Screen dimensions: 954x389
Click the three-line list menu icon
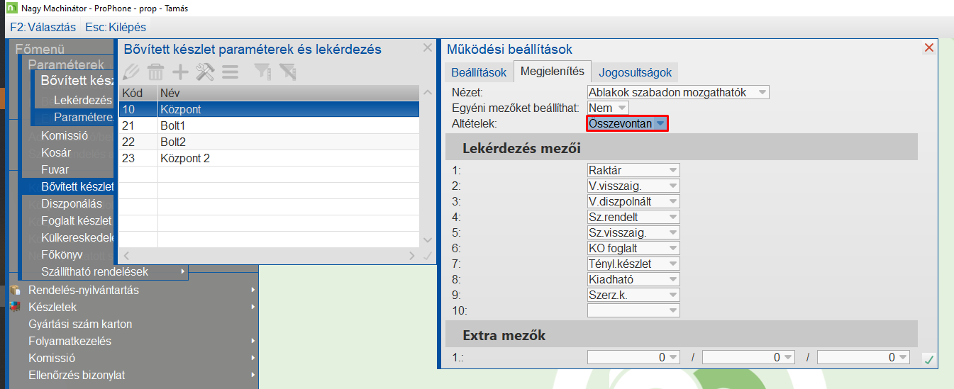(230, 72)
